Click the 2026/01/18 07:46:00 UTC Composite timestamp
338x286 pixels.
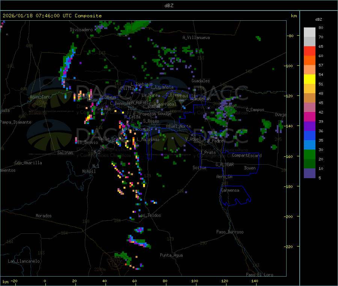click(52, 16)
